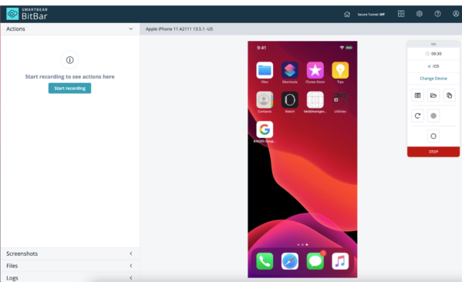Click the info circle icon in Actions
Viewport: 462px width, 282px height.
point(70,60)
